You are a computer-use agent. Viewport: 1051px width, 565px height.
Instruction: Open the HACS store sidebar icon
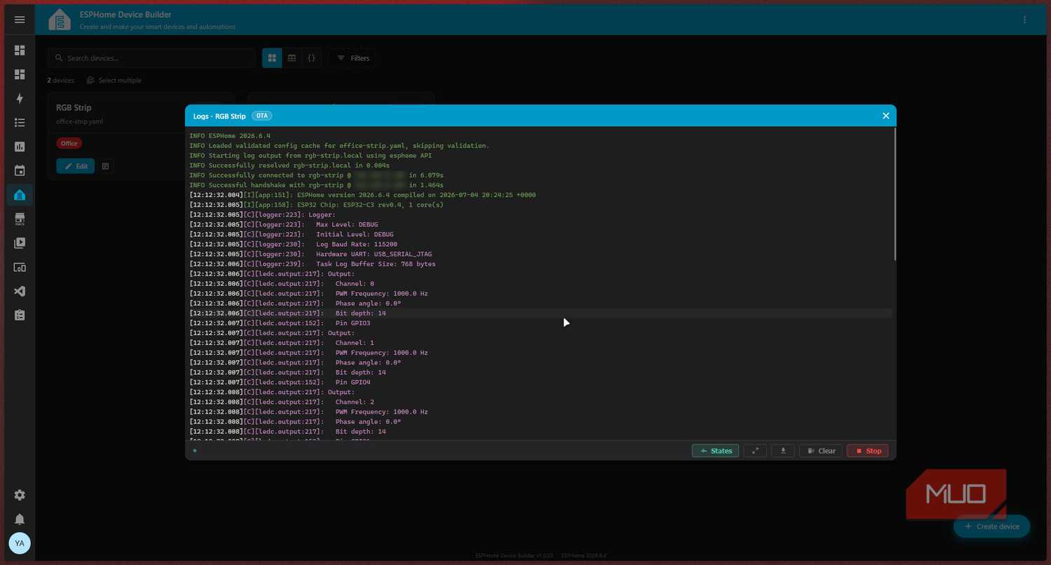pyautogui.click(x=20, y=219)
